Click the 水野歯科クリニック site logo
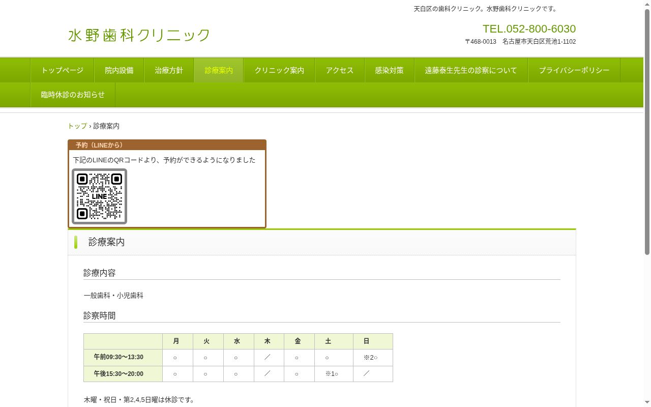The height and width of the screenshot is (407, 651). [139, 35]
